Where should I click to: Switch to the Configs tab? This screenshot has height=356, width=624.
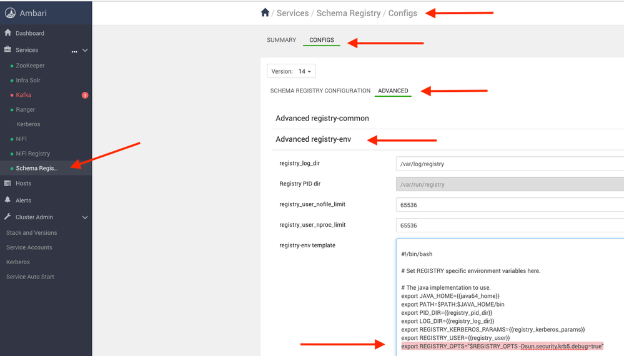(x=322, y=40)
